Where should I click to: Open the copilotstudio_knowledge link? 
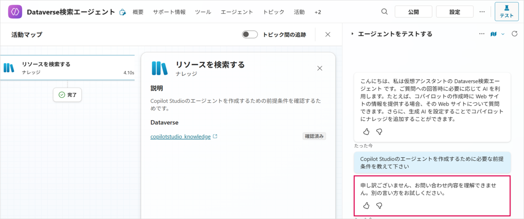181,136
